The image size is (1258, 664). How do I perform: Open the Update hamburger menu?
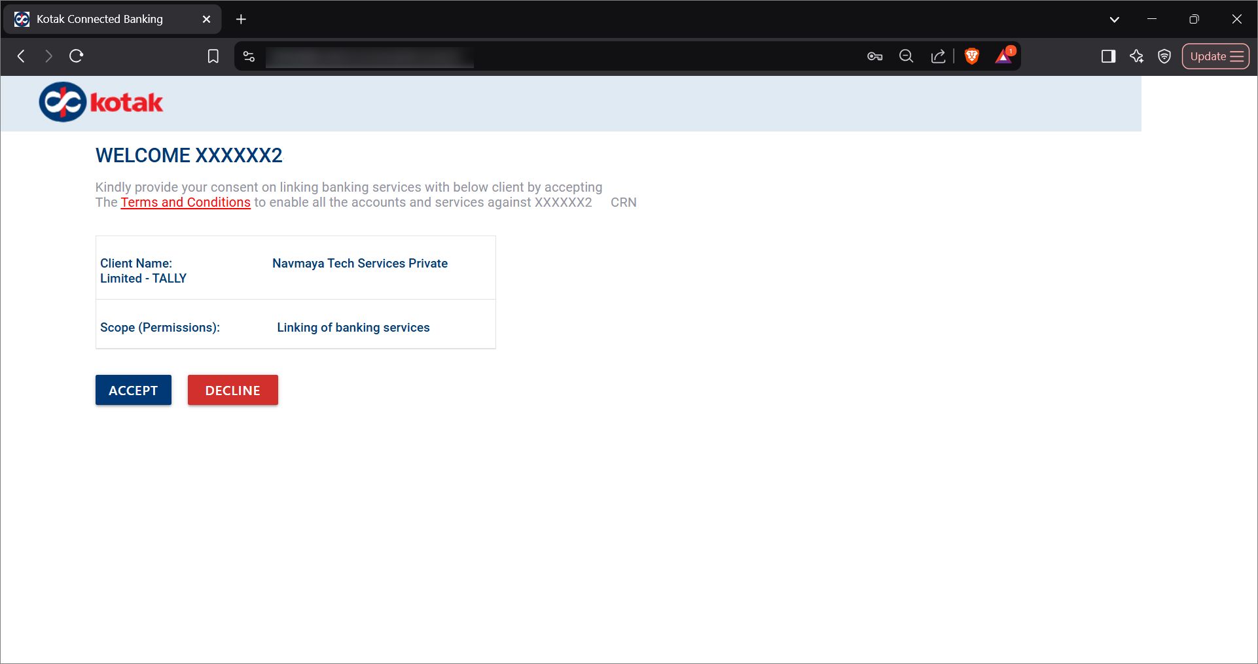(1215, 56)
